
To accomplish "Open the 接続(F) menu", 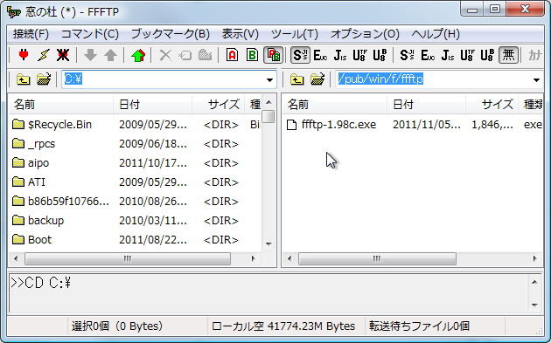I will [x=31, y=34].
